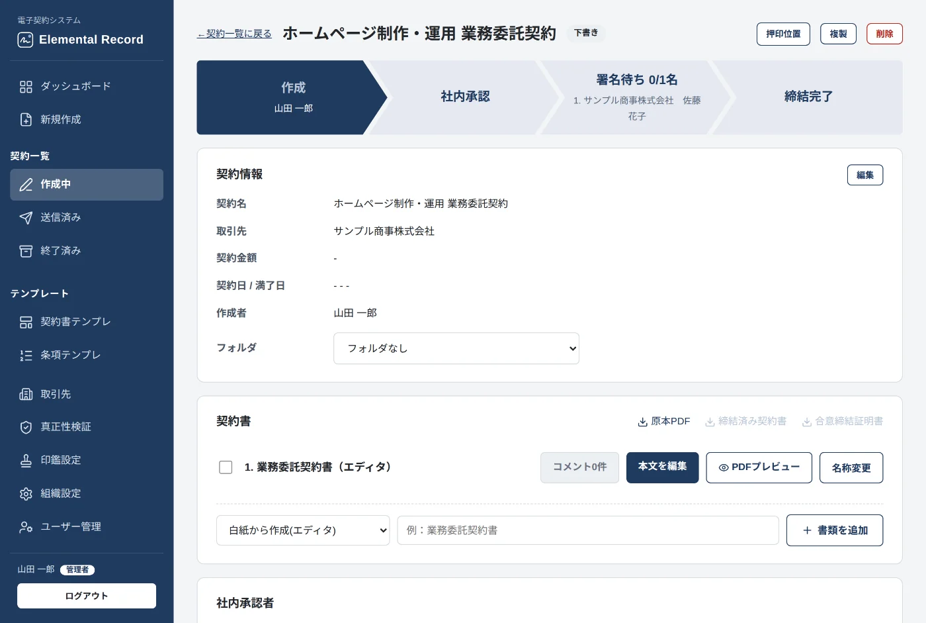
Task: Open 条項テンプレ templates
Action: coord(87,356)
